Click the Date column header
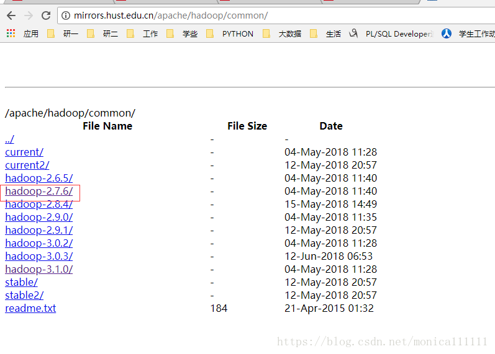The image size is (495, 354). coord(331,126)
